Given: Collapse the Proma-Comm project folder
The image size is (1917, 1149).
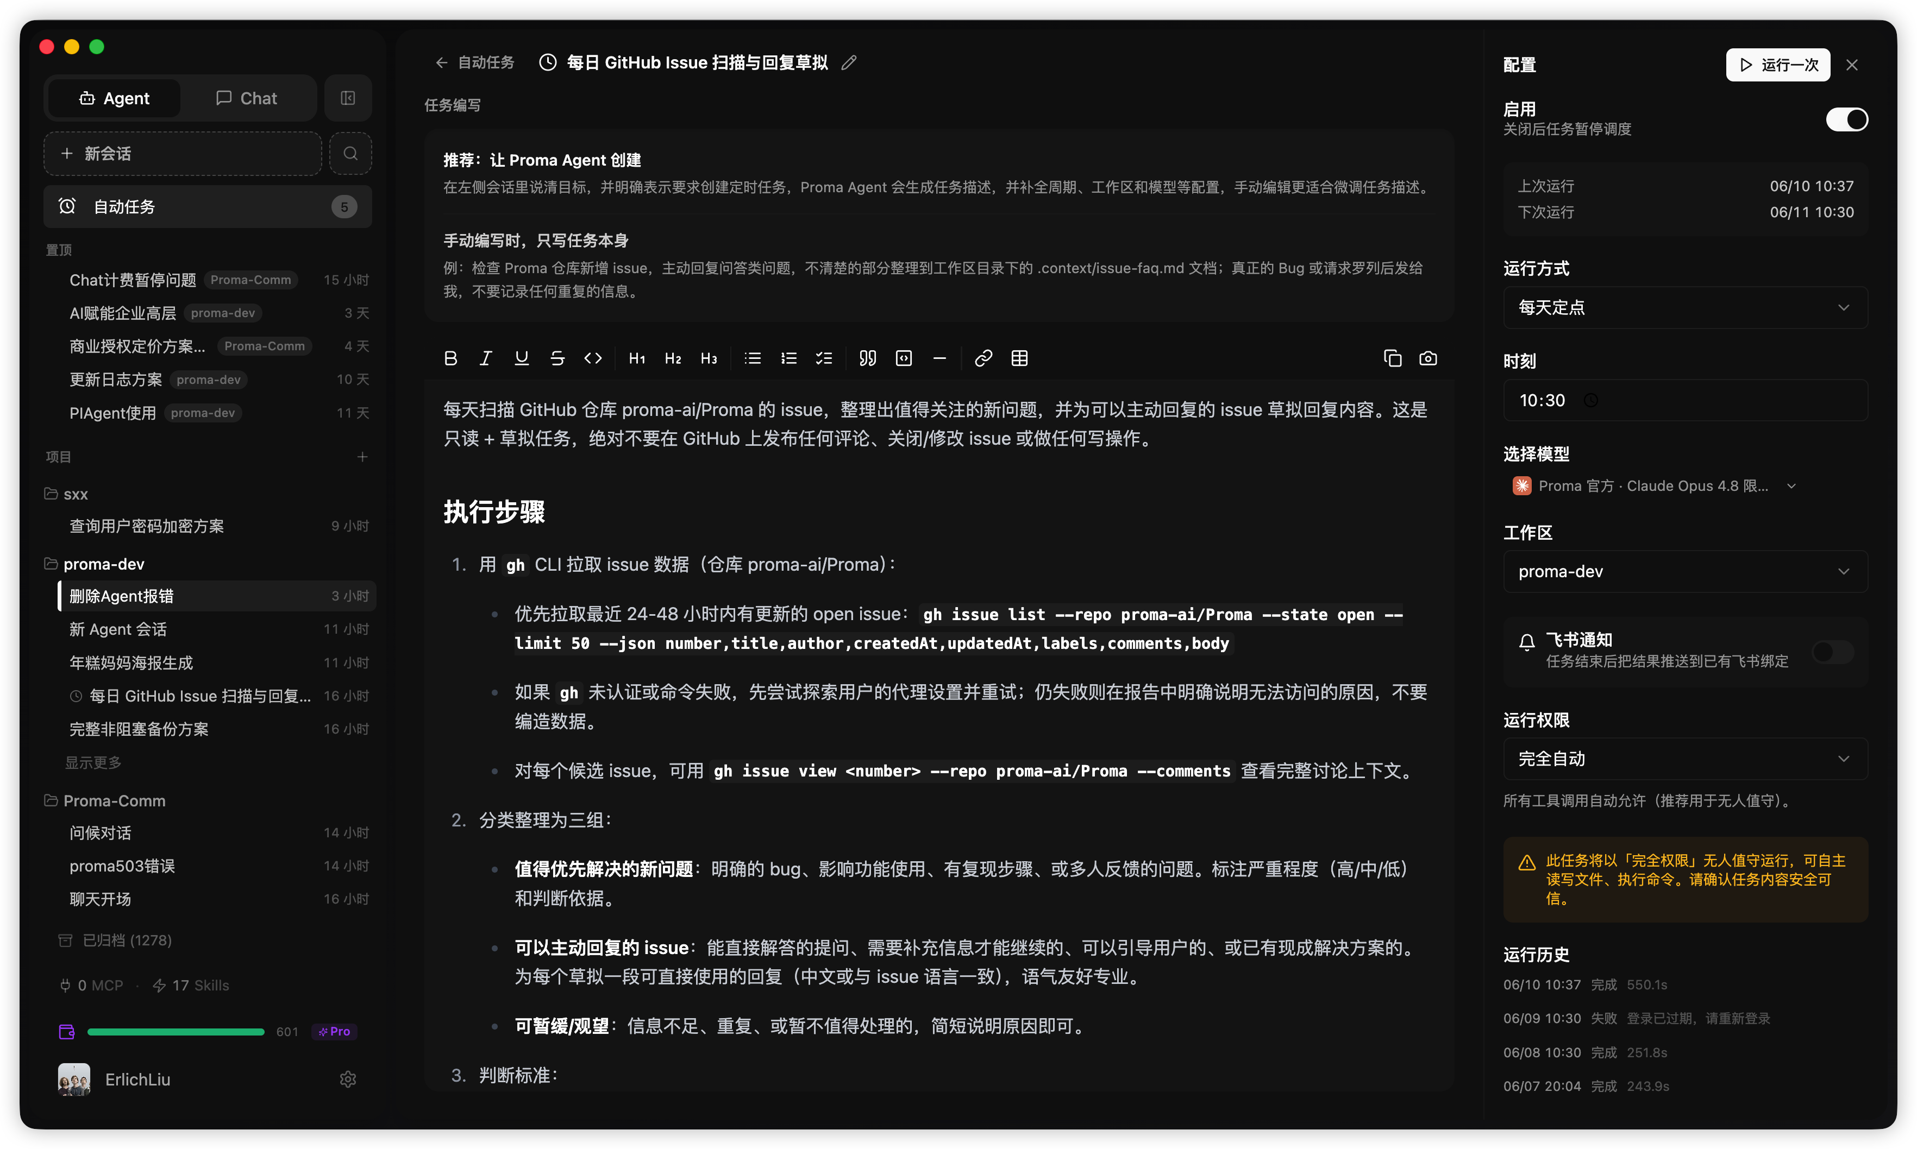Looking at the screenshot, I should coord(105,800).
